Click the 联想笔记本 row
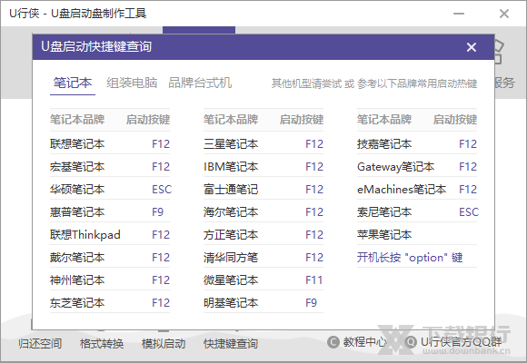The image size is (527, 363). pyautogui.click(x=110, y=143)
